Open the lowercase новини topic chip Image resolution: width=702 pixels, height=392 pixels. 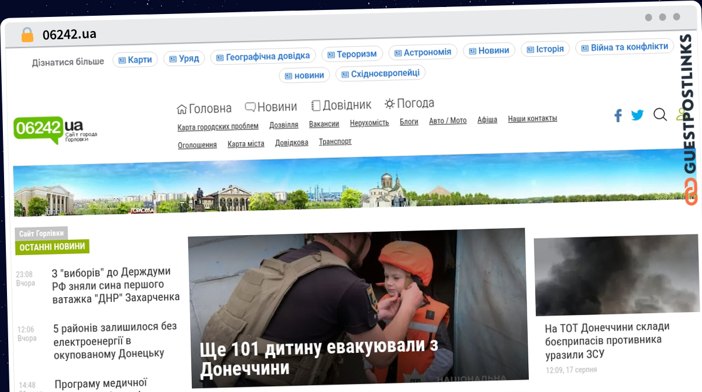tap(304, 75)
